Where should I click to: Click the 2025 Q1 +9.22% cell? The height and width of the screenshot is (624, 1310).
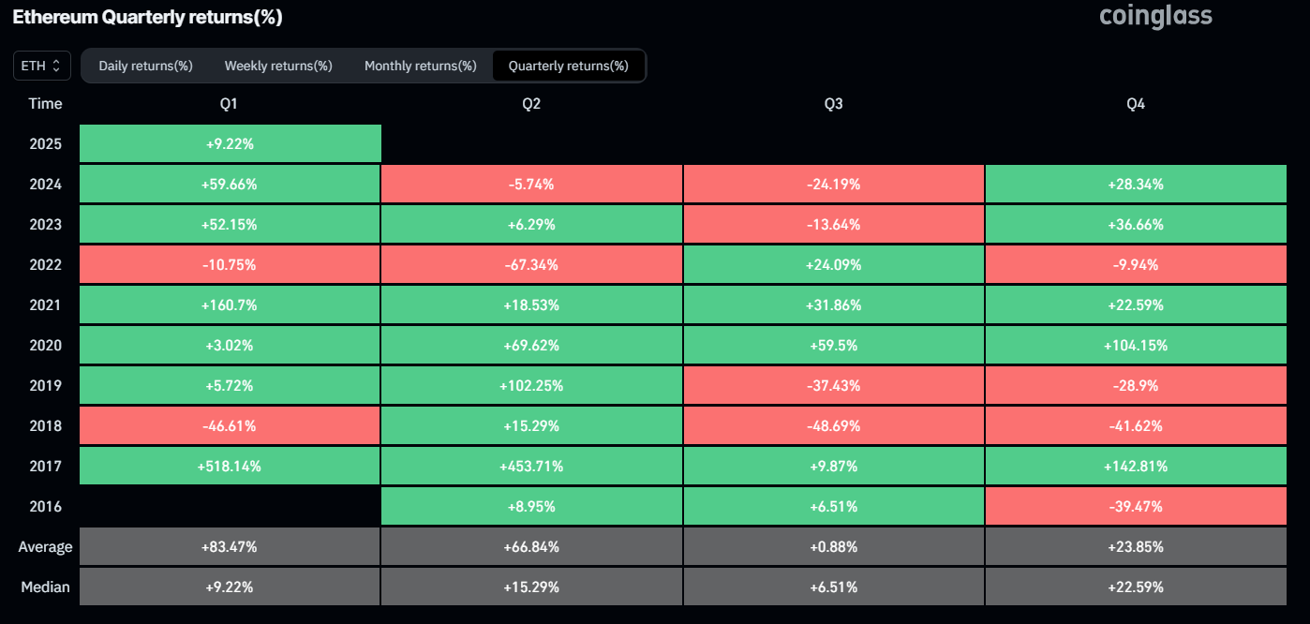pos(230,144)
